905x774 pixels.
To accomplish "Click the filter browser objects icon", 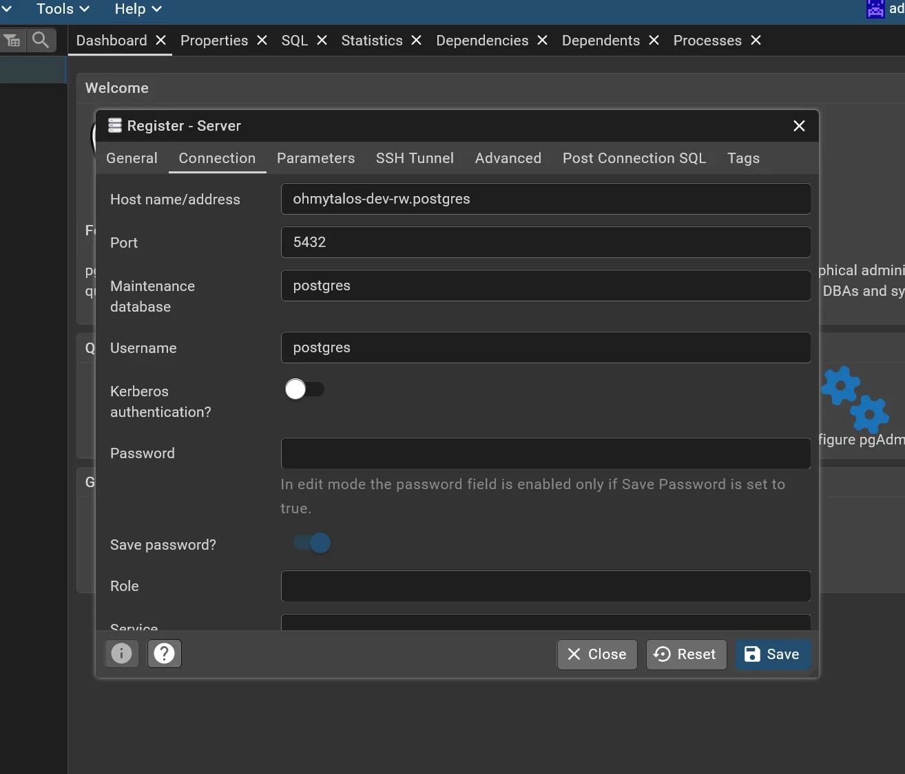I will (12, 39).
